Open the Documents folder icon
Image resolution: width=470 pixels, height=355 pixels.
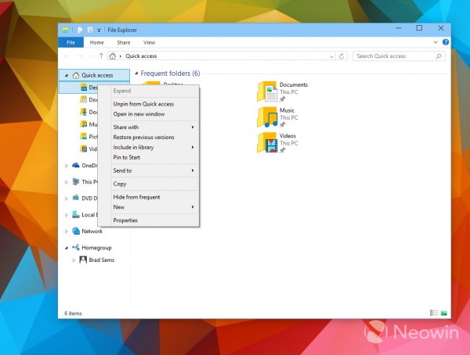[x=267, y=91]
